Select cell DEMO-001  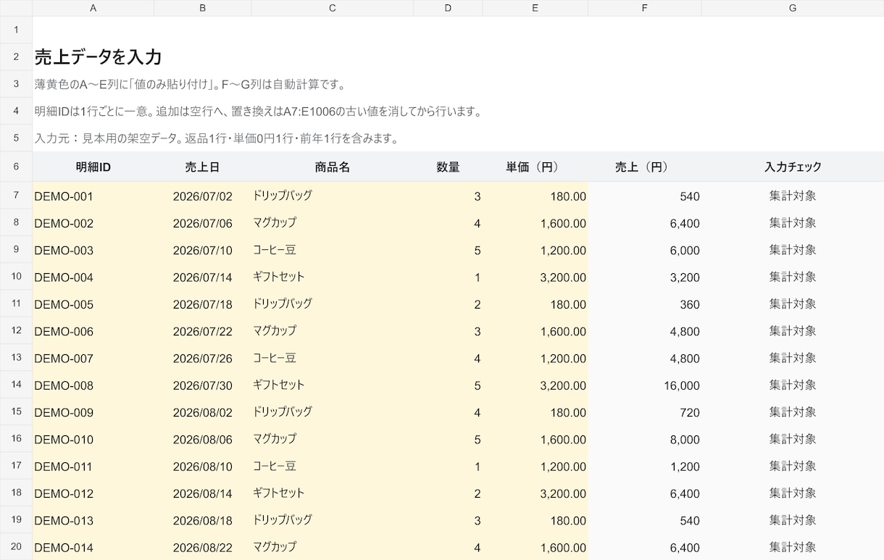pyautogui.click(x=93, y=196)
